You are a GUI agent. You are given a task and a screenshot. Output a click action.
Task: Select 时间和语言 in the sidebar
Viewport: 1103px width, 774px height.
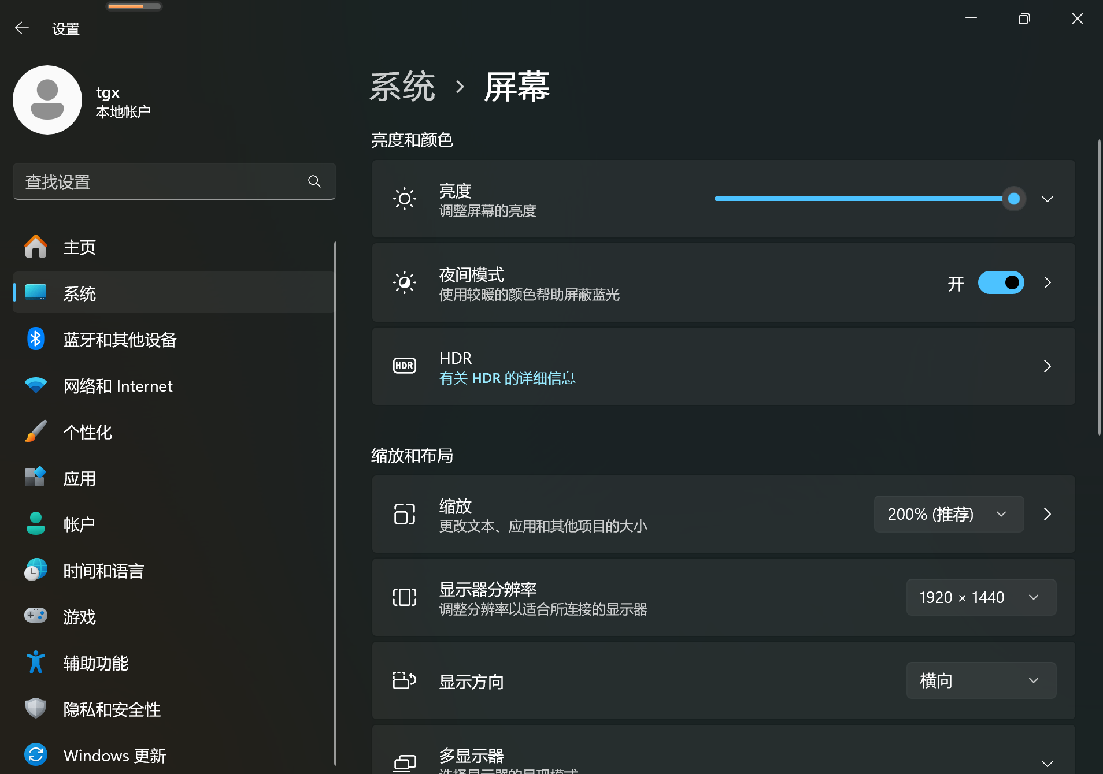173,570
